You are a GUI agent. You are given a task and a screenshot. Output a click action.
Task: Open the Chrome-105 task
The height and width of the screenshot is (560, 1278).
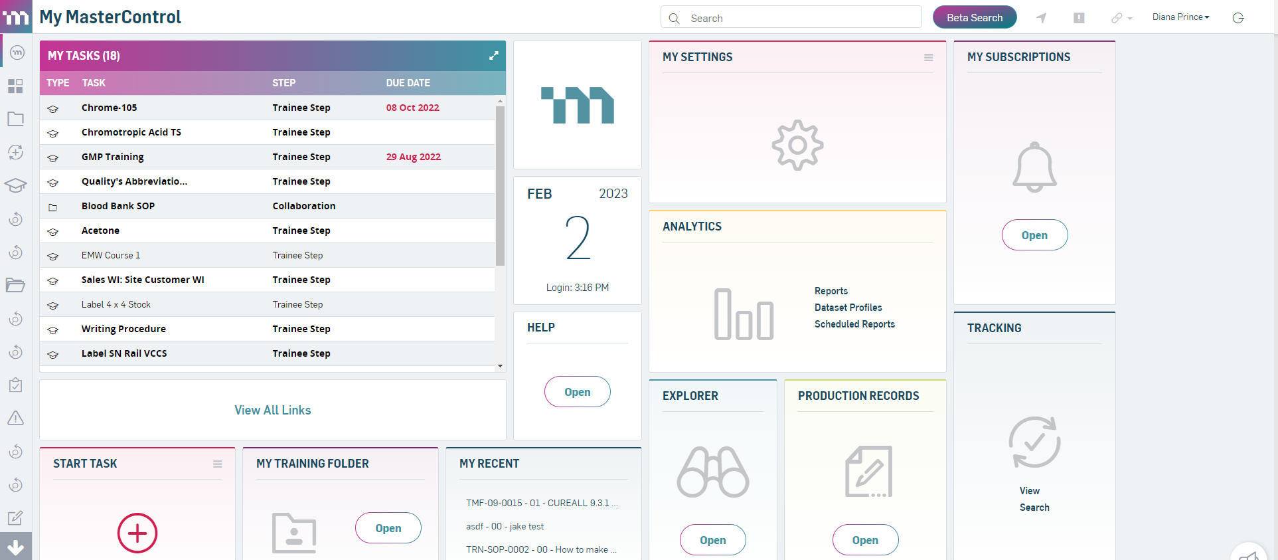pos(110,108)
